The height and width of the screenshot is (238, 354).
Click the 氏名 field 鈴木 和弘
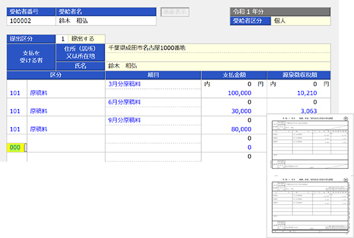click(218, 66)
